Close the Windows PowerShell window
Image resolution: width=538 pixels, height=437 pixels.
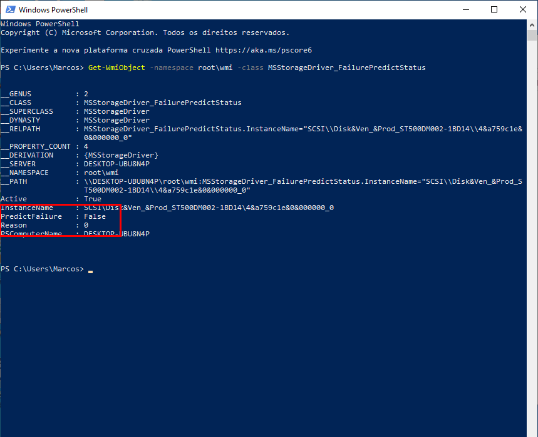click(x=522, y=9)
